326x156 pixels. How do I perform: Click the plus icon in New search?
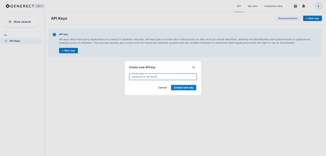10,22
